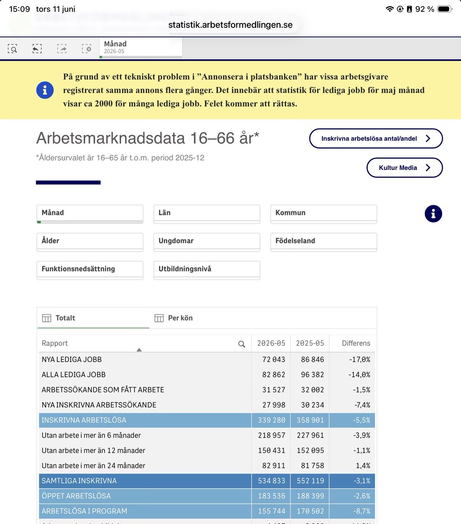Go to Kultur Media page
The image size is (461, 524).
[404, 168]
